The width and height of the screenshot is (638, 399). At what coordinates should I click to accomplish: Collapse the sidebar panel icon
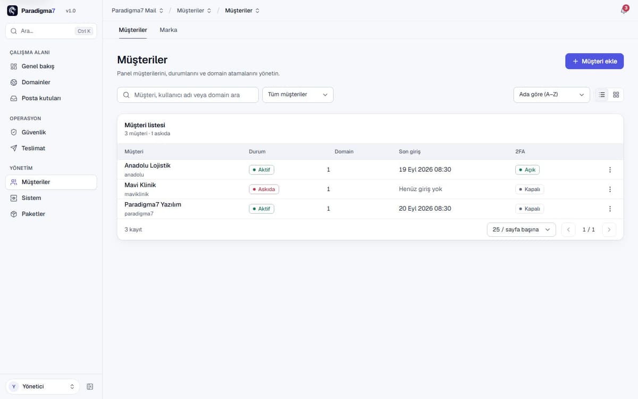point(90,387)
